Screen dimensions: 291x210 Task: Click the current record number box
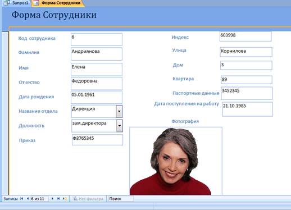(39, 199)
